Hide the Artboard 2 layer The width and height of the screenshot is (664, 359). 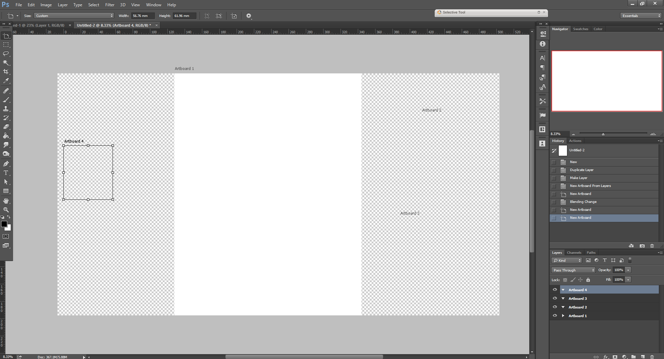coord(555,307)
